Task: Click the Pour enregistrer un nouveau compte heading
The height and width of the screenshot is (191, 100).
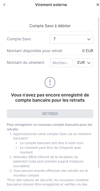Action: tap(49, 127)
